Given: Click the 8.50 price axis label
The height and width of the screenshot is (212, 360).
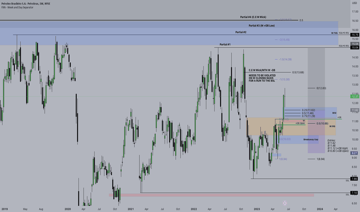Looking at the screenshot, I should click(355, 167).
